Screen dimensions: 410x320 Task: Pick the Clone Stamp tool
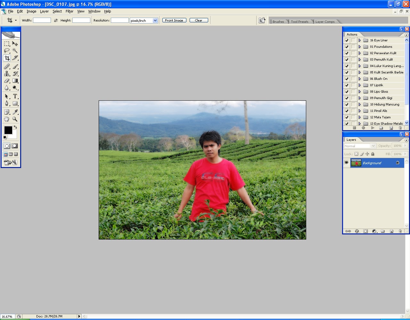click(x=6, y=74)
